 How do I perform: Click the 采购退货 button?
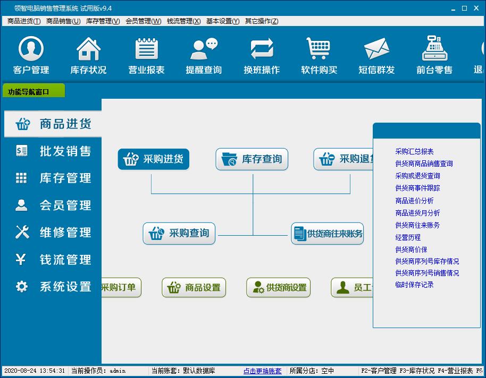coord(343,159)
